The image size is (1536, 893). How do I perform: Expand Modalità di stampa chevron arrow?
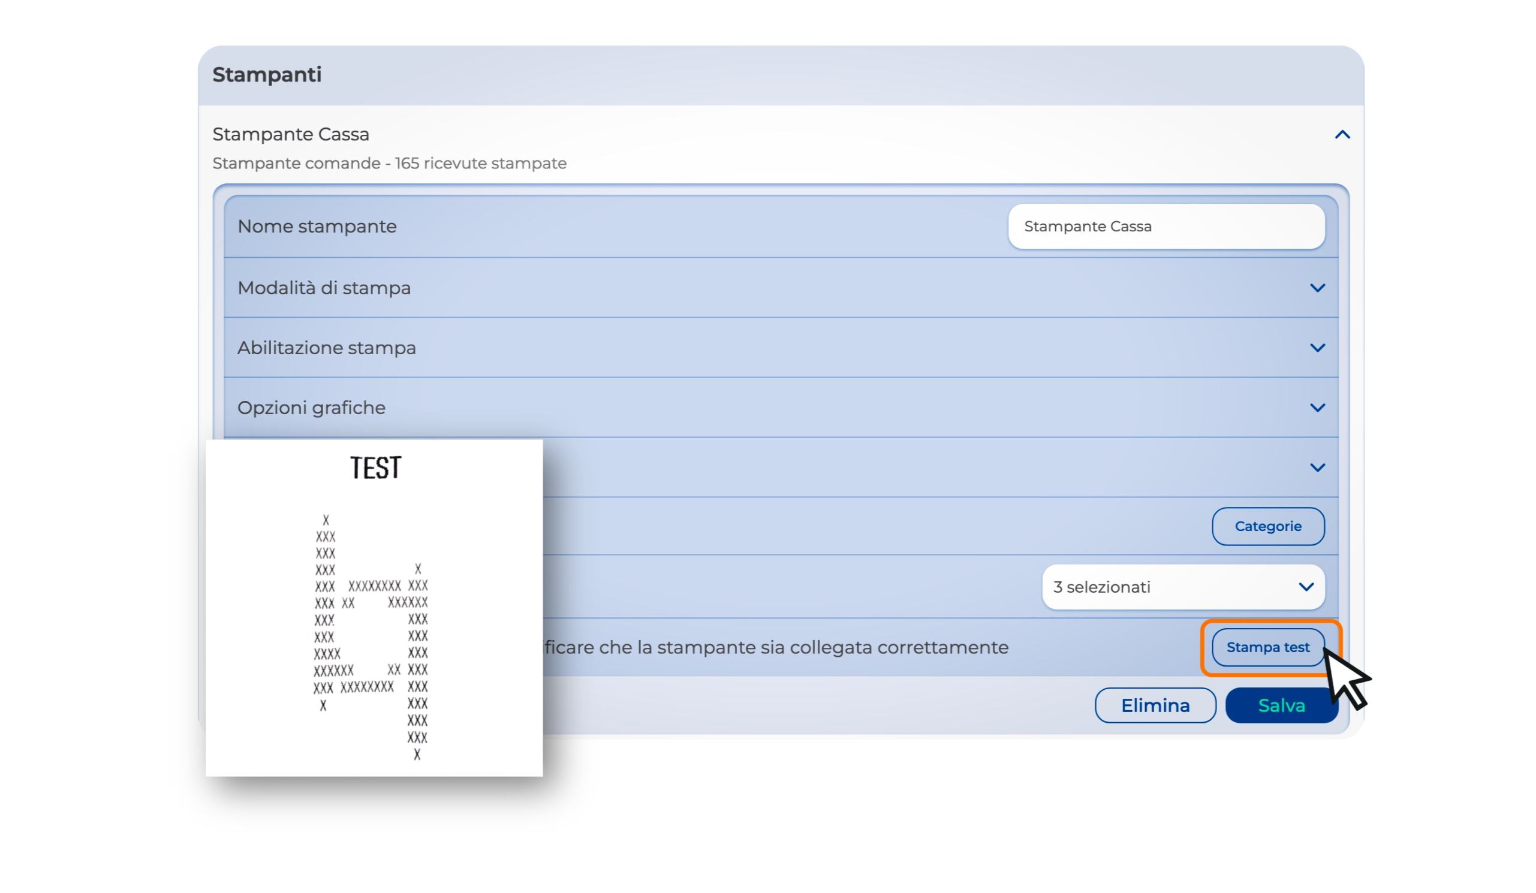[x=1317, y=288]
